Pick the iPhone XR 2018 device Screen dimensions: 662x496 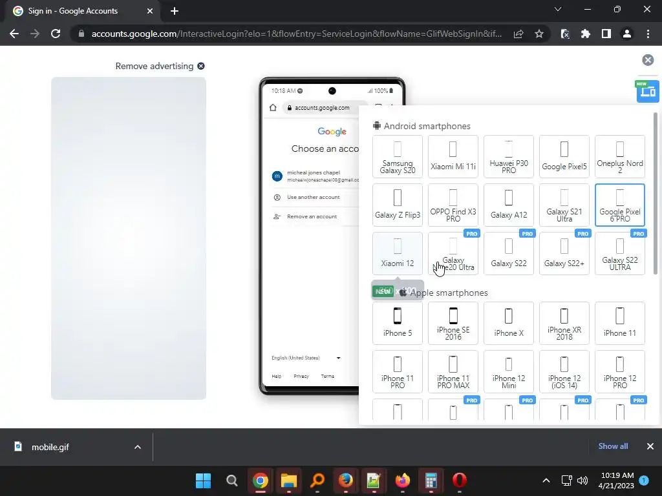tap(564, 323)
